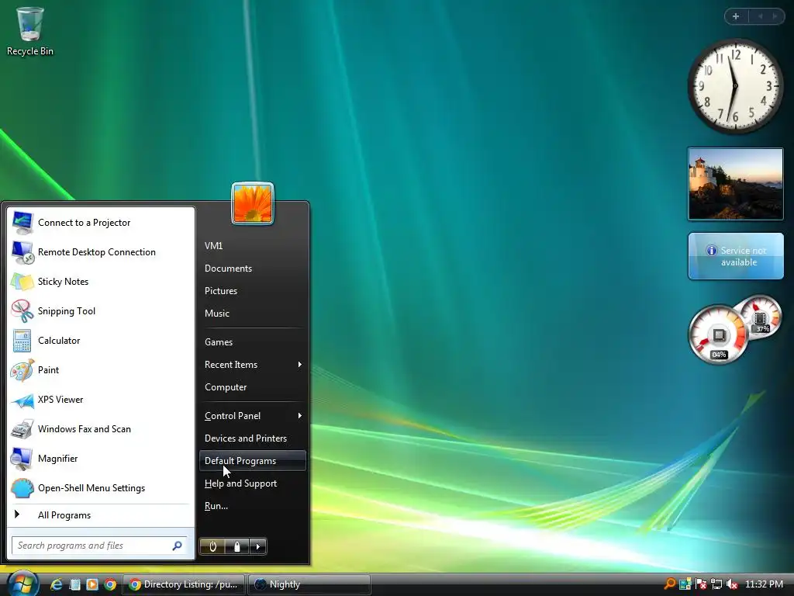794x596 pixels.
Task: Open Open-Shell Menu Settings
Action: click(x=100, y=488)
